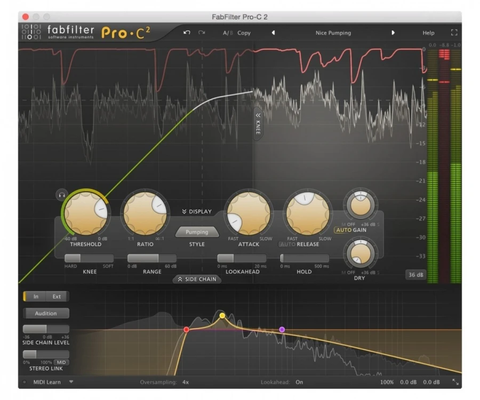
Task: Click the Audition button
Action: [x=46, y=314]
